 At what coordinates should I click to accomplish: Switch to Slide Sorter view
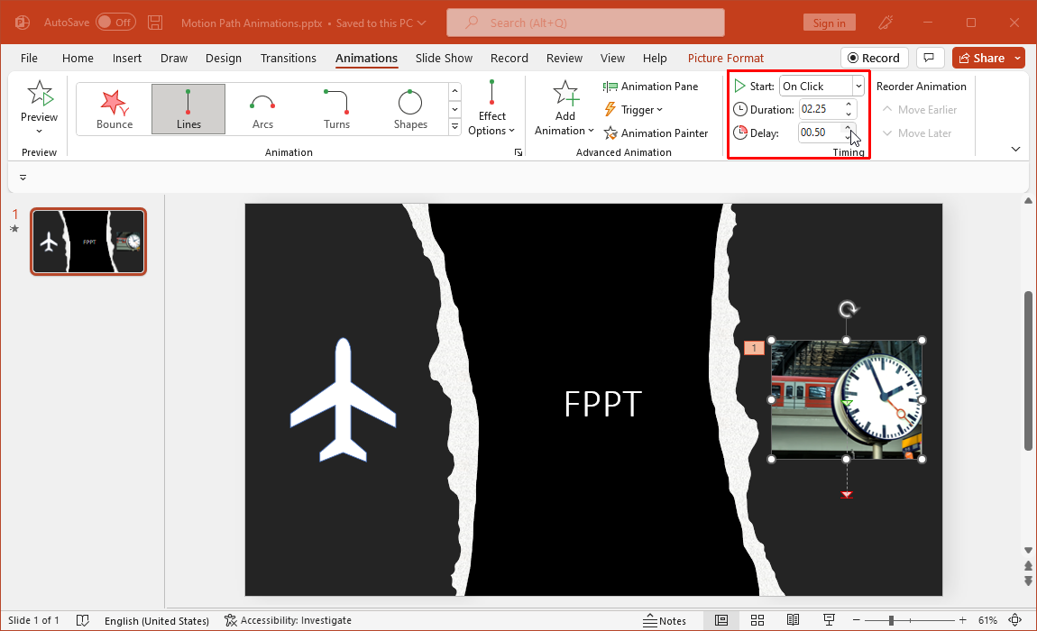757,620
